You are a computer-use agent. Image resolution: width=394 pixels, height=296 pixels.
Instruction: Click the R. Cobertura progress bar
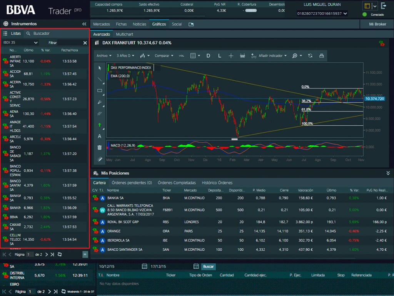click(251, 10)
